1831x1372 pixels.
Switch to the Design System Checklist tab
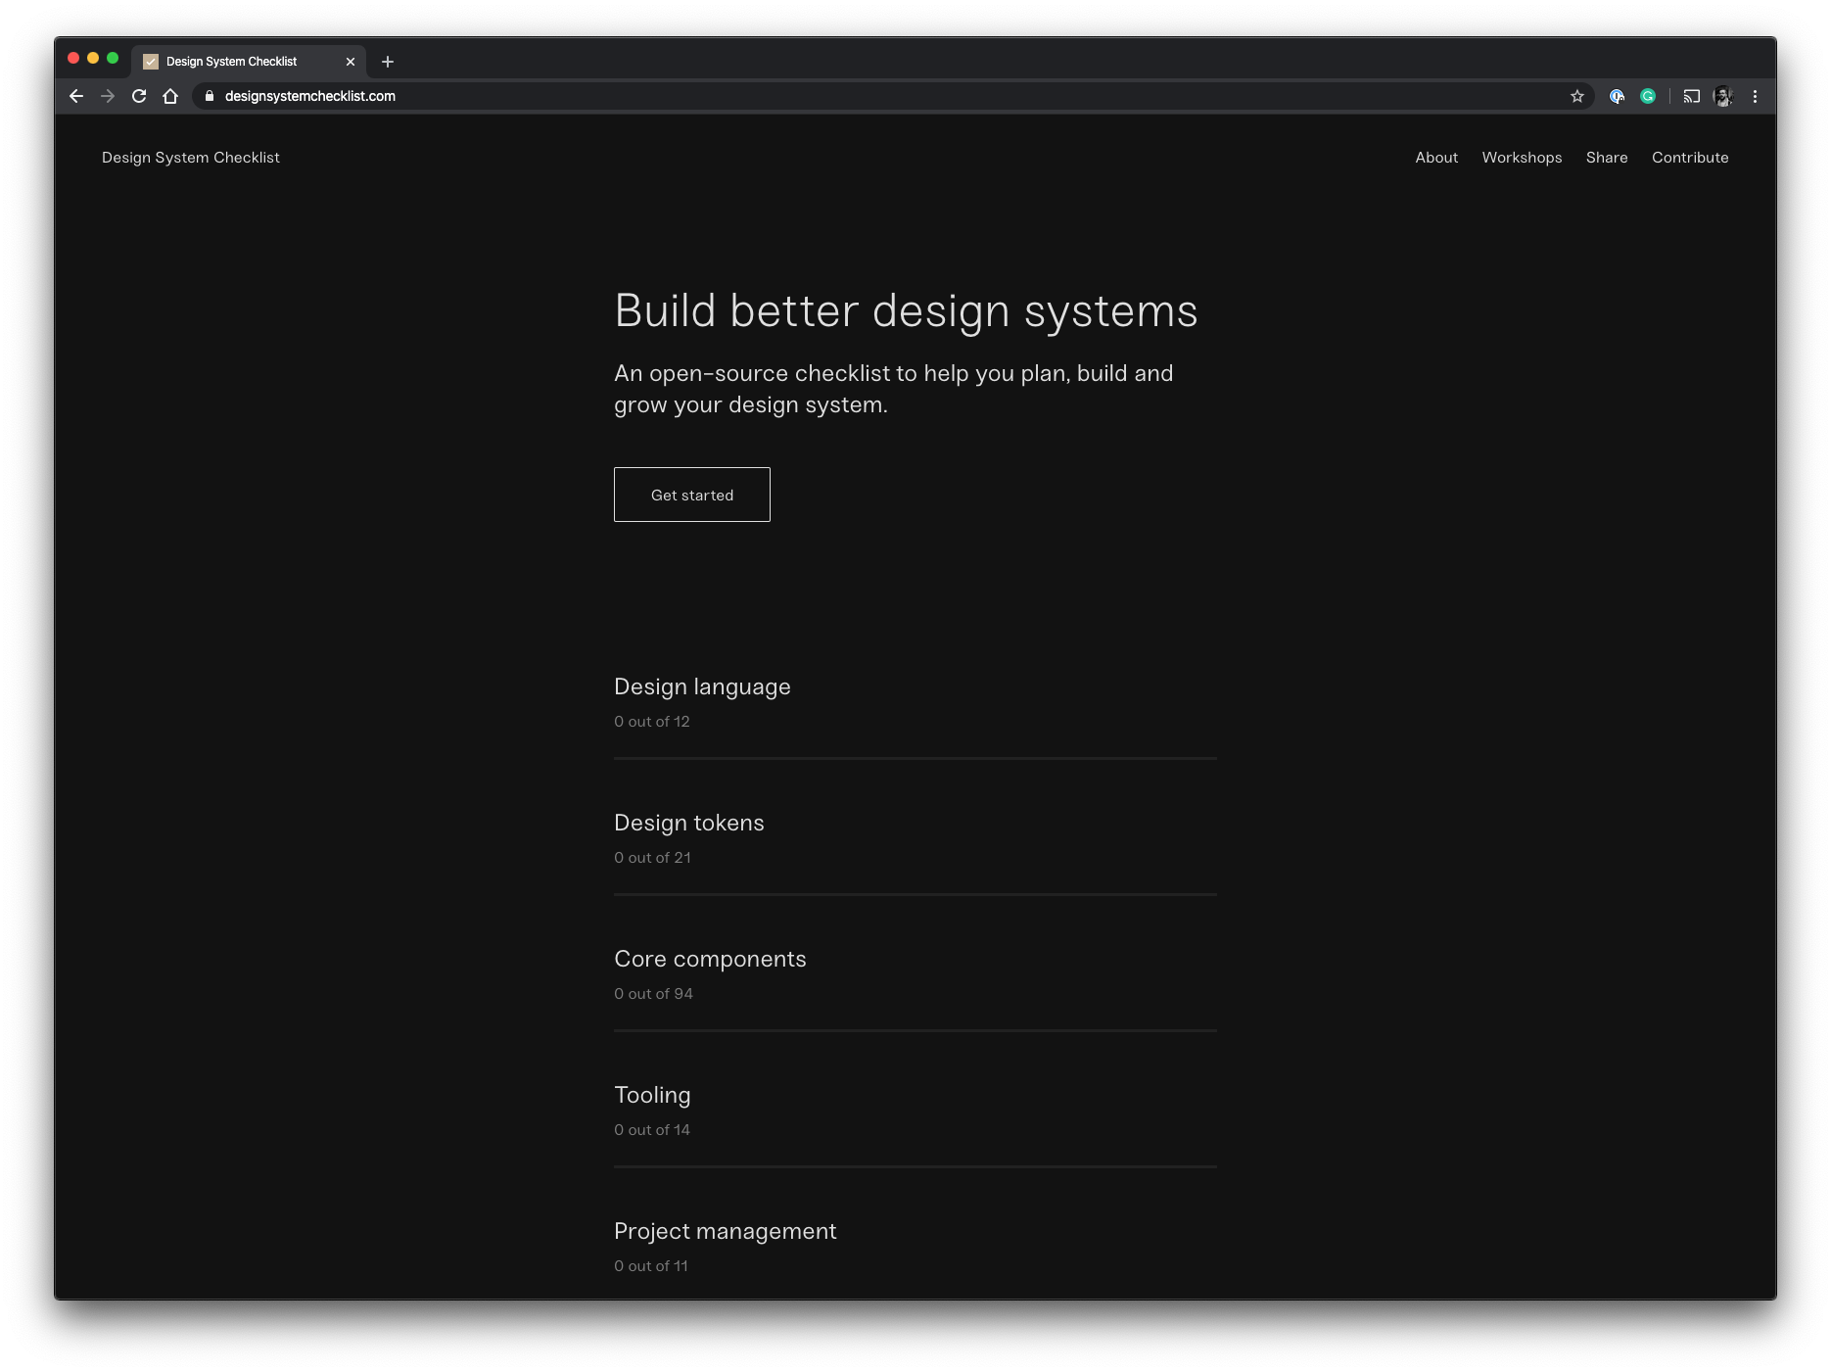(230, 61)
